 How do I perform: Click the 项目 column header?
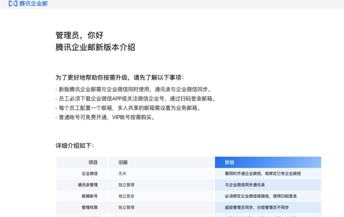(93, 162)
